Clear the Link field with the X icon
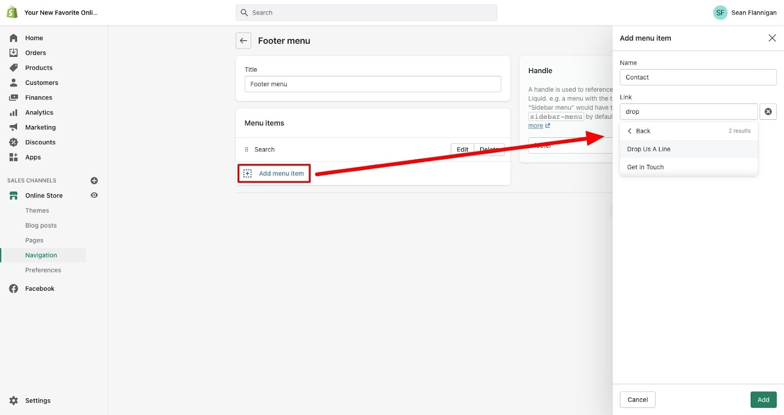The image size is (784, 415). [x=768, y=111]
